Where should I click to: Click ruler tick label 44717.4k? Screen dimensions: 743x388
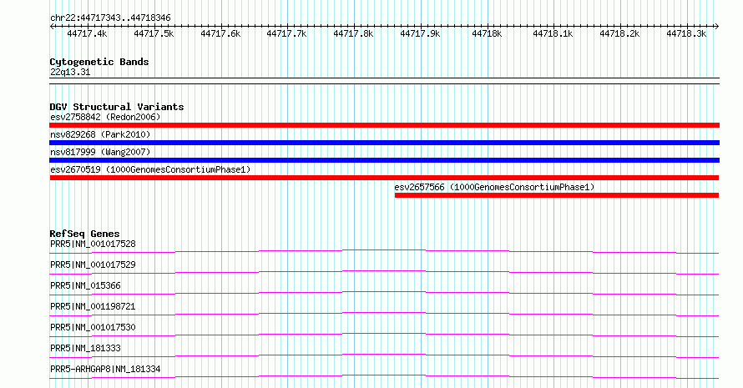[x=87, y=34]
